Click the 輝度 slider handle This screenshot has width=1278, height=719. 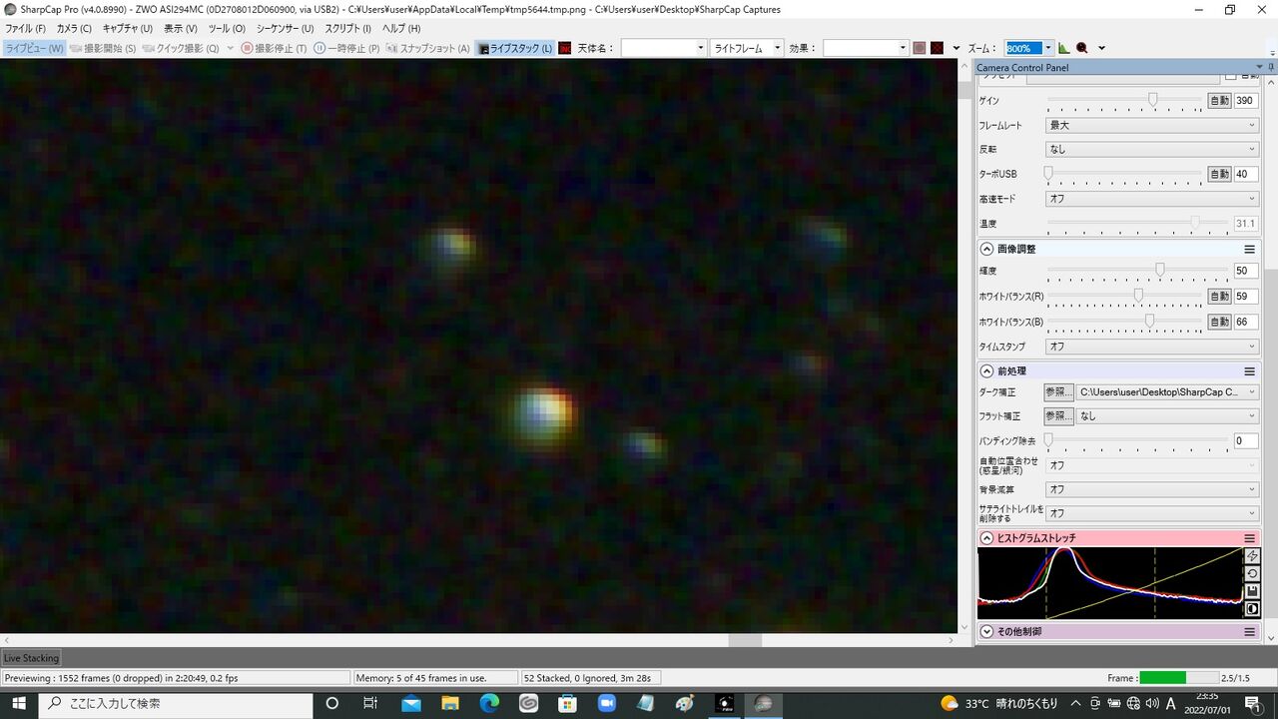pos(1159,271)
